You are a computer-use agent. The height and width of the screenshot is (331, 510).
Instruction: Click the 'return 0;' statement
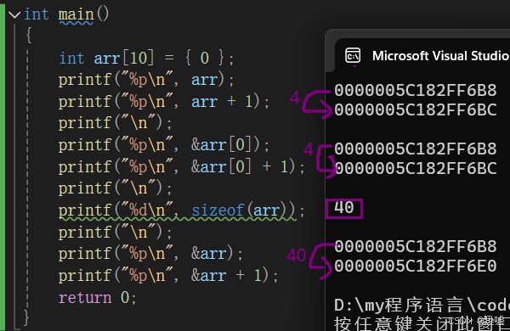97,298
